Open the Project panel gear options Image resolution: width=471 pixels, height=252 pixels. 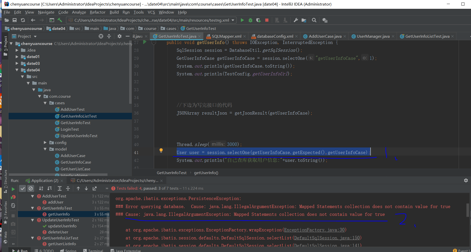[120, 36]
